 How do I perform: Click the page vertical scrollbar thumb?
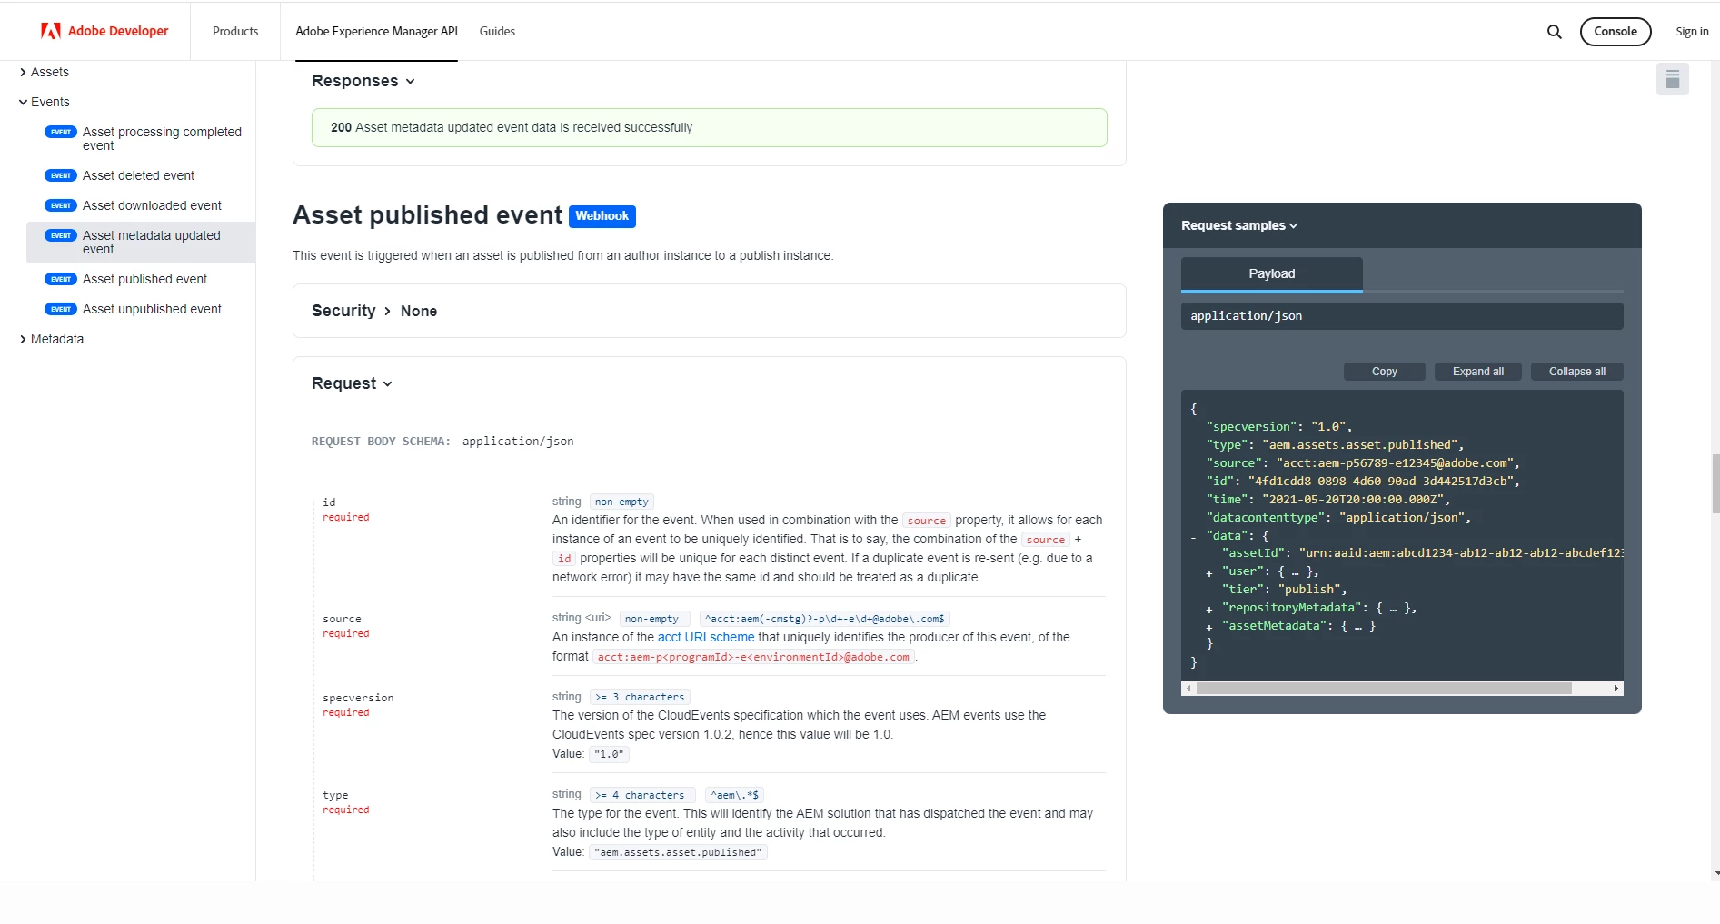tap(1715, 484)
